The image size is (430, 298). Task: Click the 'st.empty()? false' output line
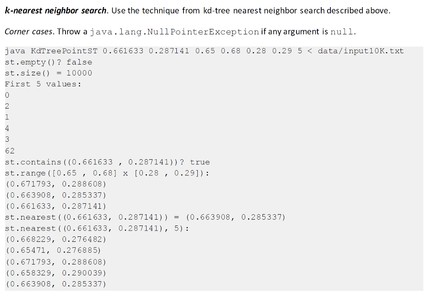click(48, 62)
